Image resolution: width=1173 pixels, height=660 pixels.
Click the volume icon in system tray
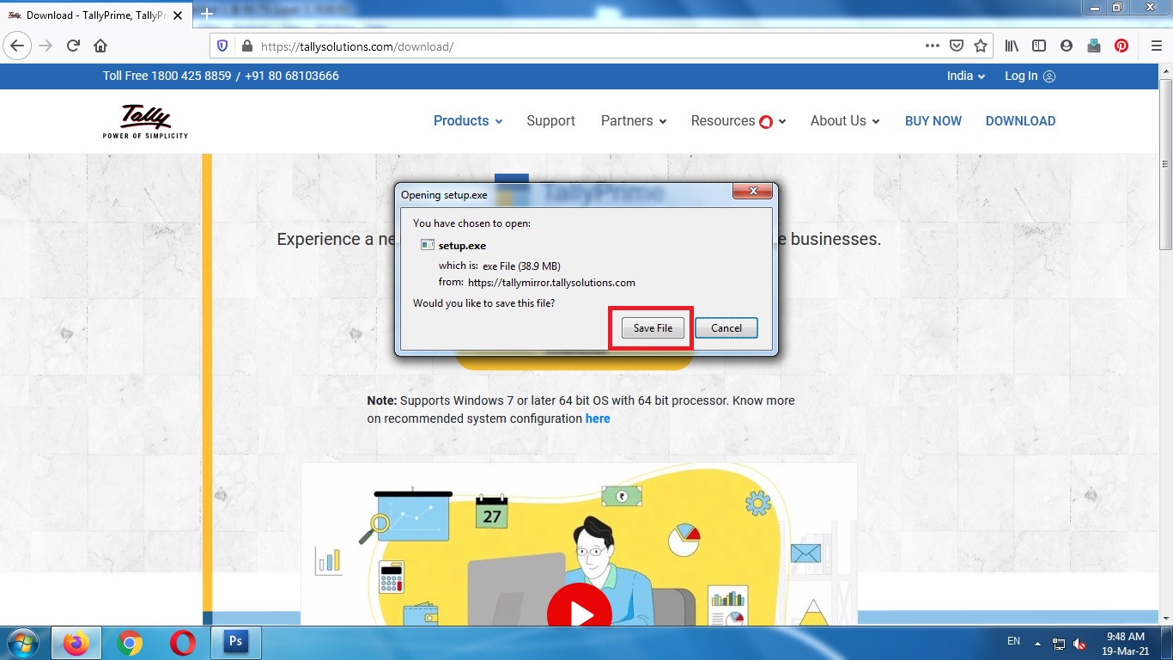(1079, 643)
